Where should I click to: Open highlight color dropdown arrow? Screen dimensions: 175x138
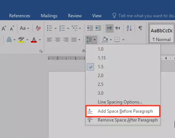[x=27, y=40]
